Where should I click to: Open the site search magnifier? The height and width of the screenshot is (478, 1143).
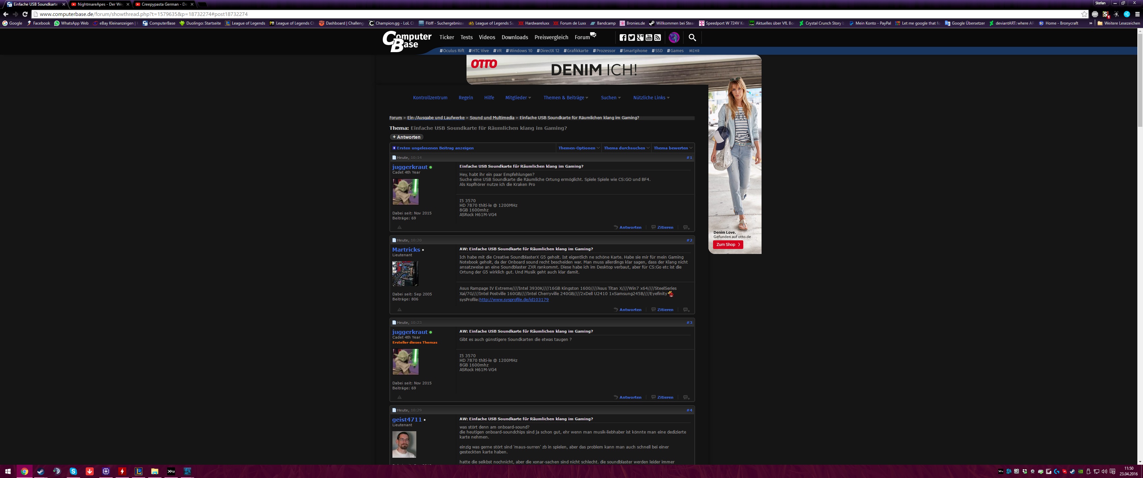pyautogui.click(x=692, y=38)
